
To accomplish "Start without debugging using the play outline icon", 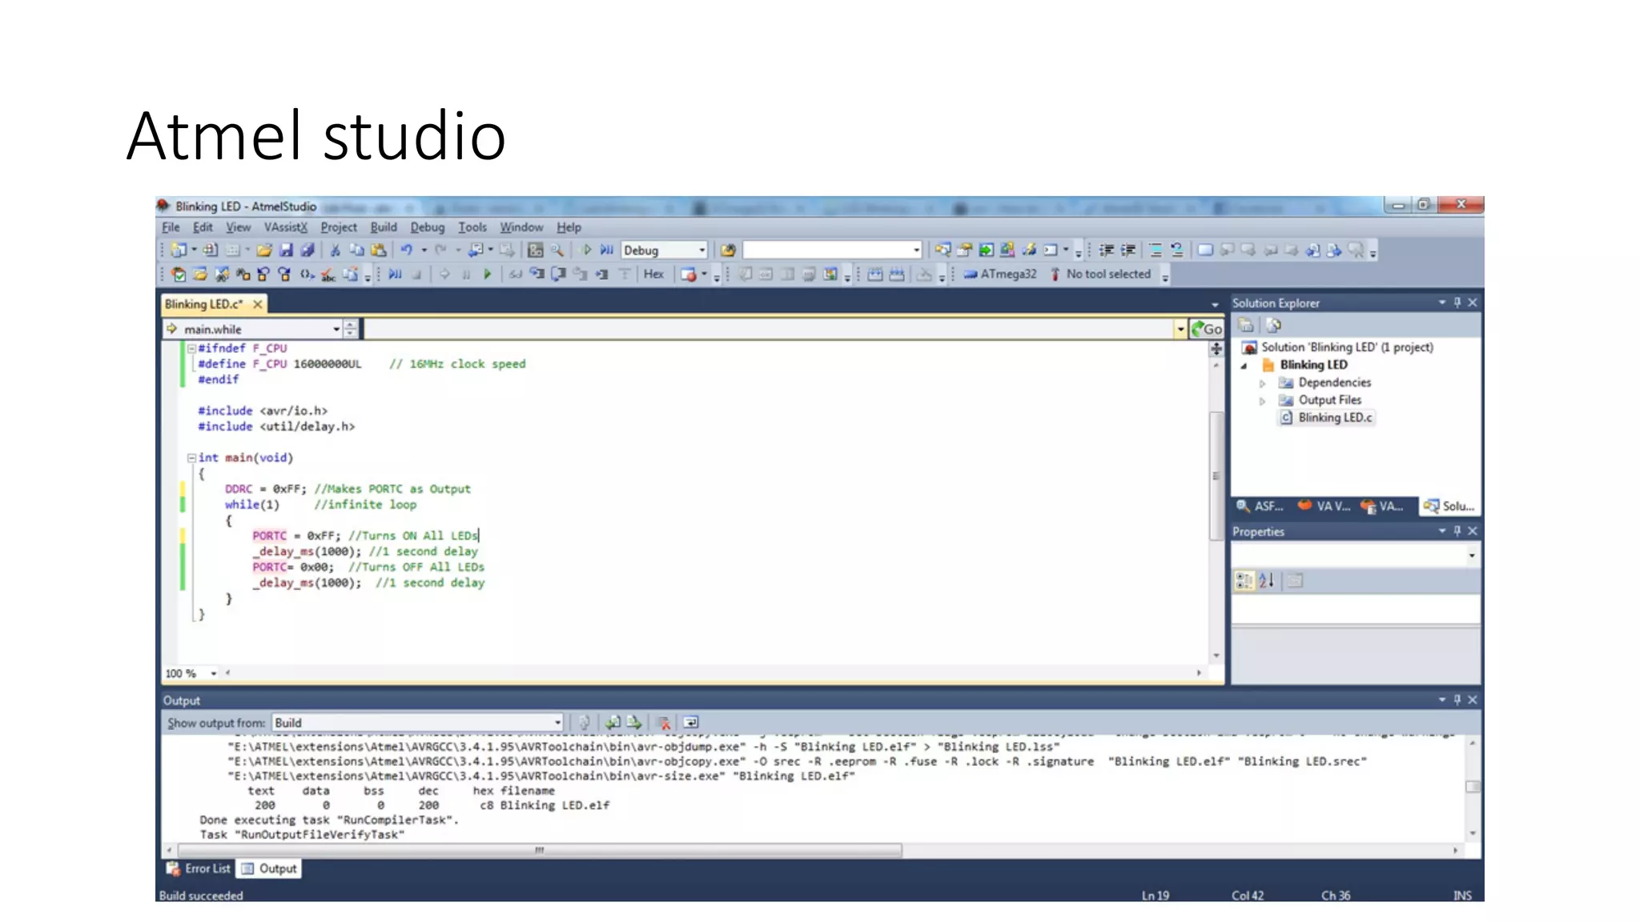I will pyautogui.click(x=587, y=251).
